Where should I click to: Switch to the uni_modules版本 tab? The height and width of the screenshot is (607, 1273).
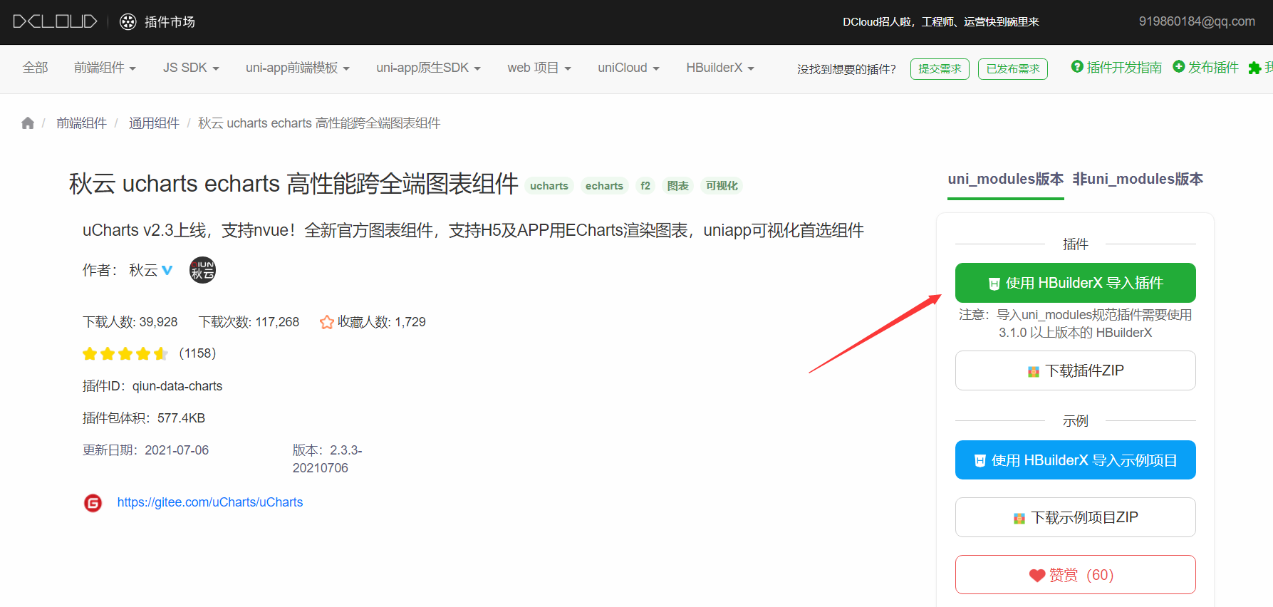(1006, 179)
